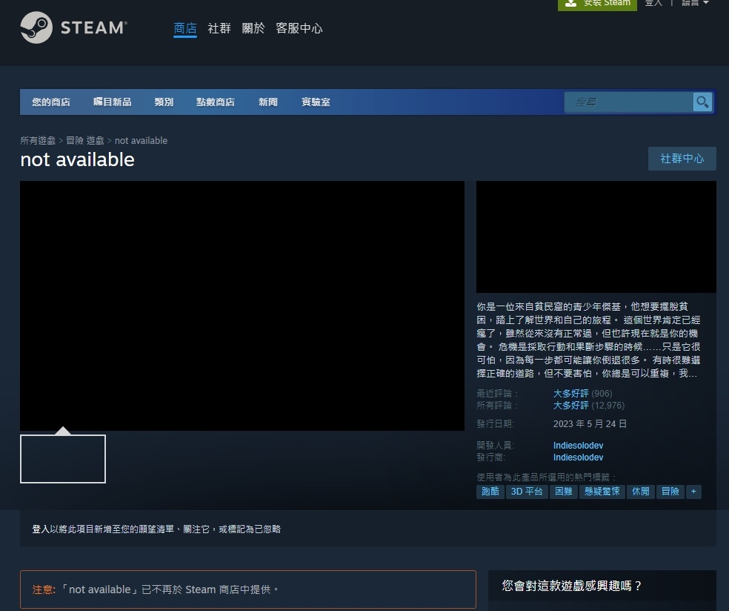
Task: Click the large black media player area
Action: (x=242, y=305)
